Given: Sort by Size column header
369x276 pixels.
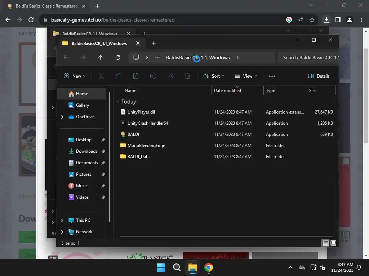Looking at the screenshot, I should pos(313,91).
